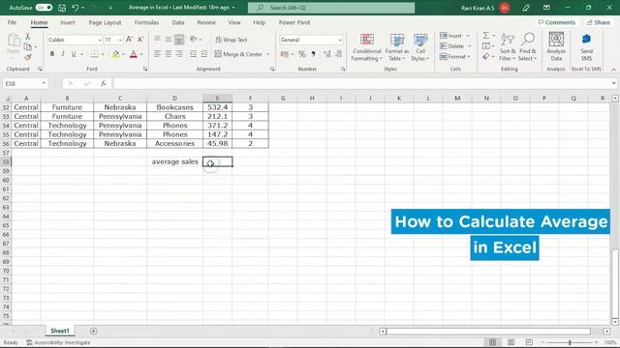The height and width of the screenshot is (348, 620).
Task: Click Decrease Indent icon
Action: [x=193, y=54]
